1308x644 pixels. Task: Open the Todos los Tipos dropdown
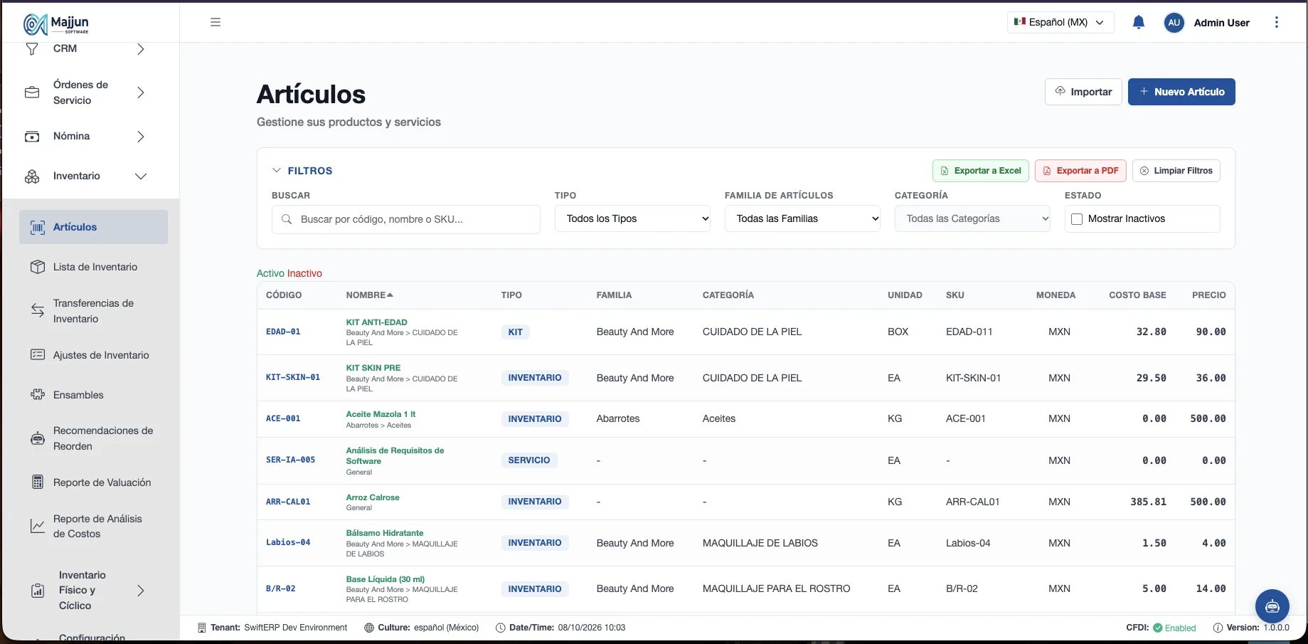[x=633, y=219]
